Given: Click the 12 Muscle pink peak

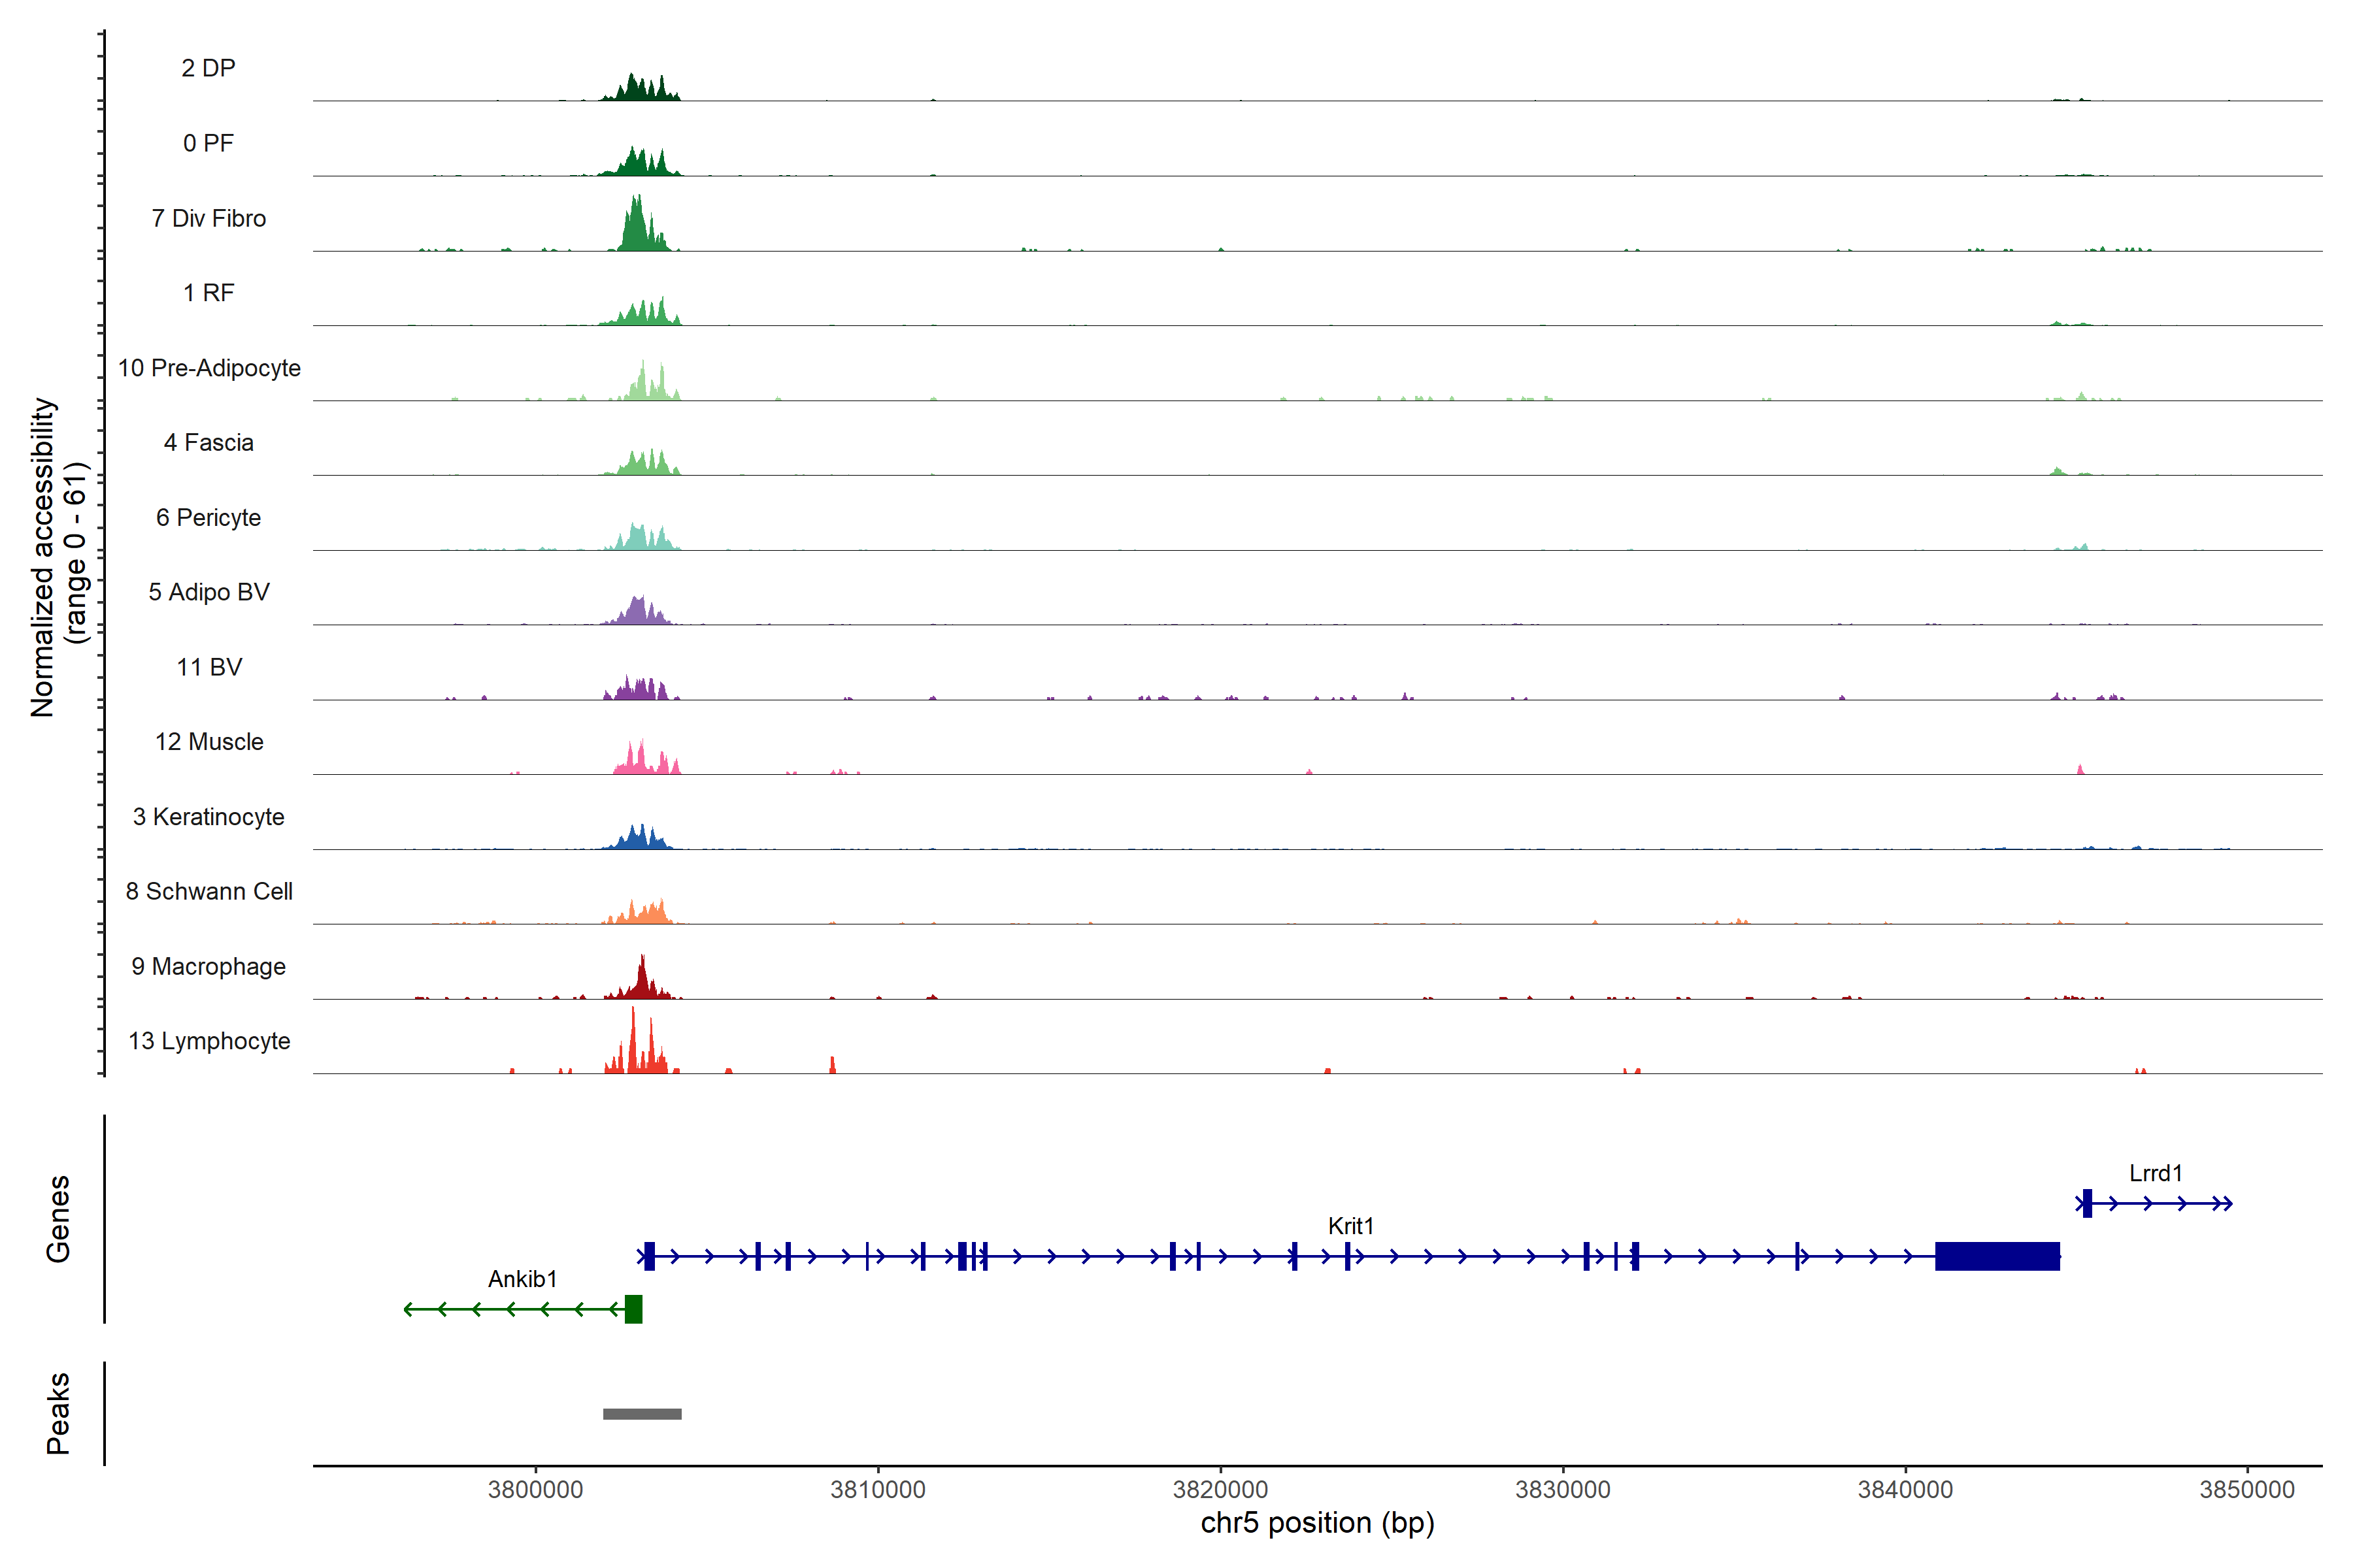Looking at the screenshot, I should pyautogui.click(x=641, y=762).
